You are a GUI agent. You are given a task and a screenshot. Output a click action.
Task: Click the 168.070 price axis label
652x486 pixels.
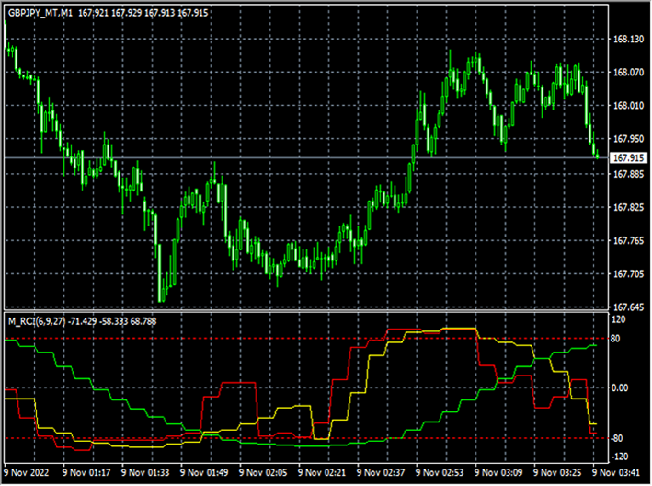pyautogui.click(x=628, y=73)
